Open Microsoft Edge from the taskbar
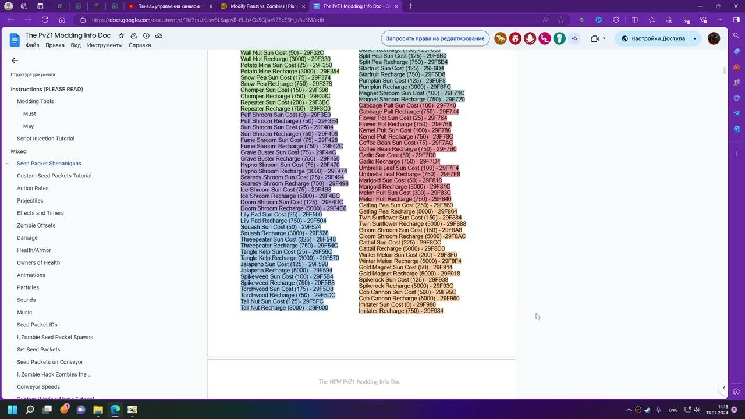 [x=115, y=410]
